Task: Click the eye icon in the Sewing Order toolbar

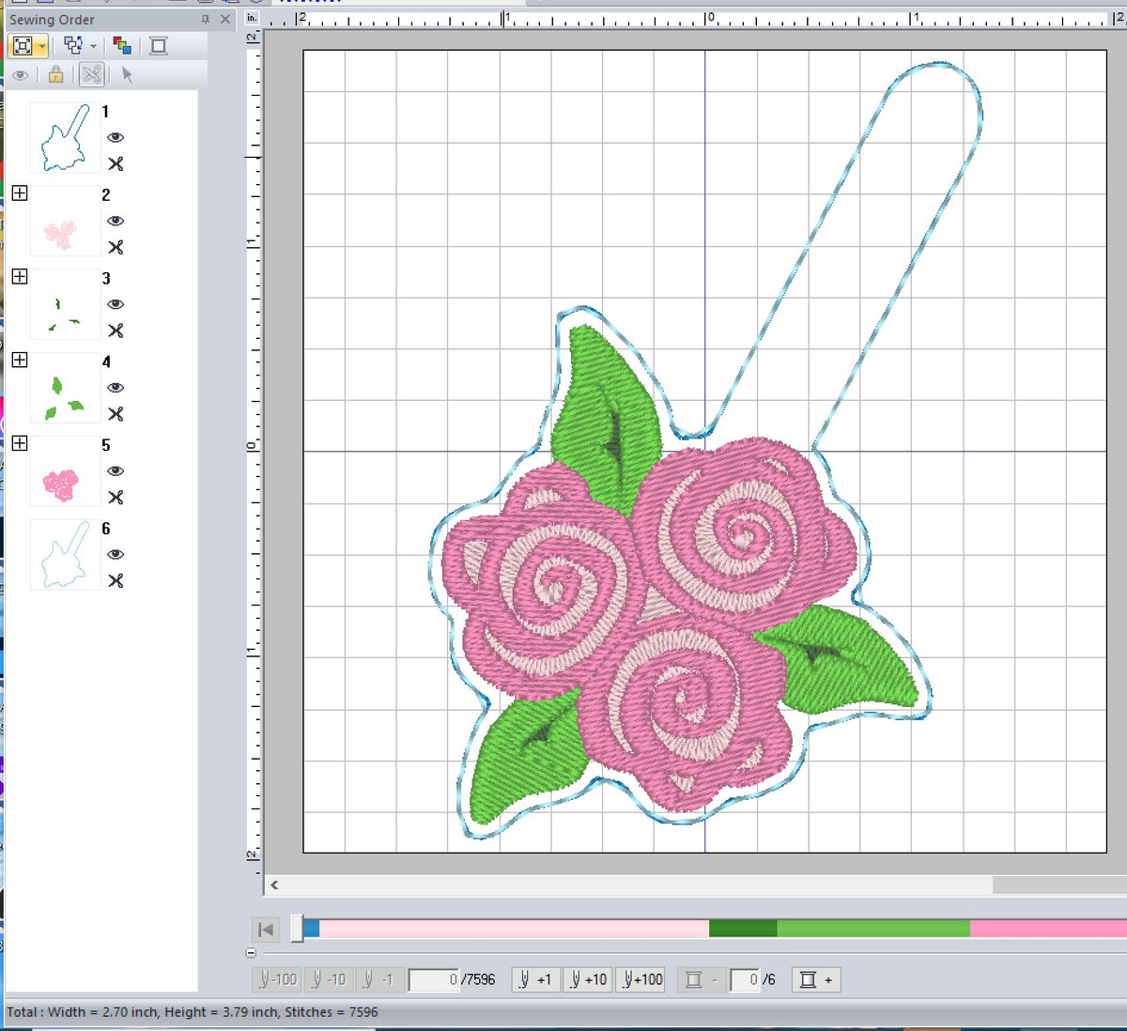Action: (x=21, y=75)
